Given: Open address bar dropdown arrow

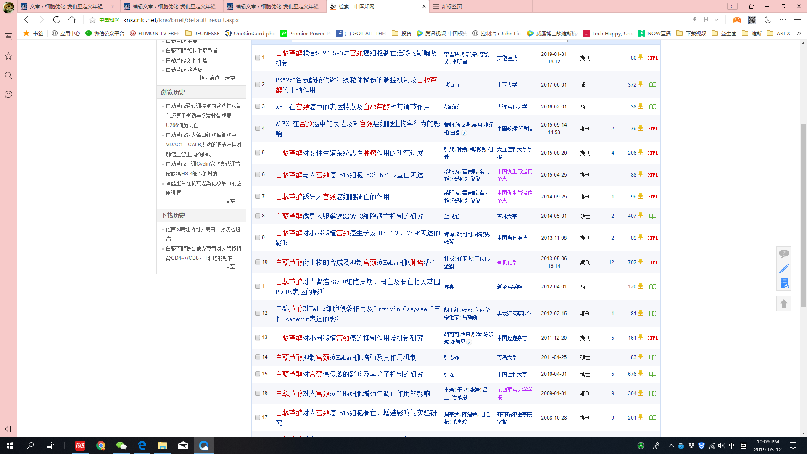Looking at the screenshot, I should tap(716, 20).
